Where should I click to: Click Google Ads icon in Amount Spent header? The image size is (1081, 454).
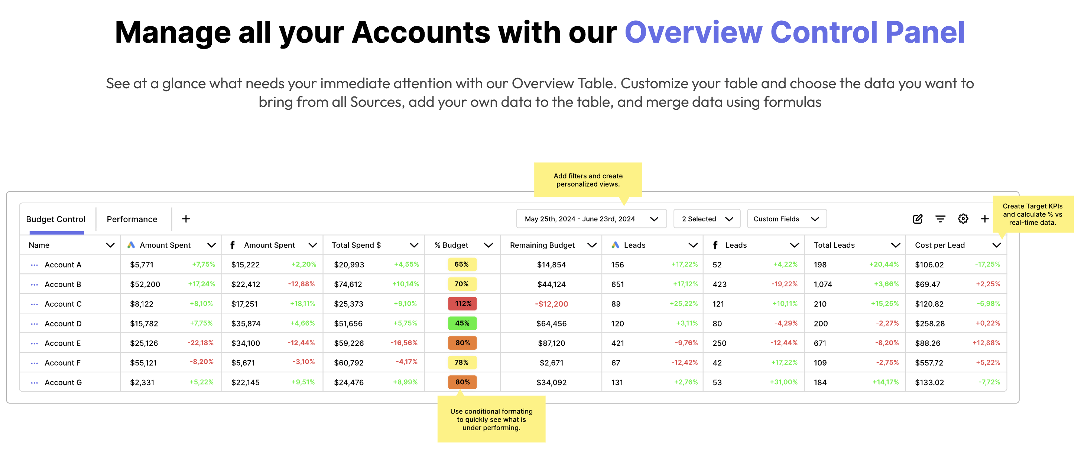coord(132,245)
